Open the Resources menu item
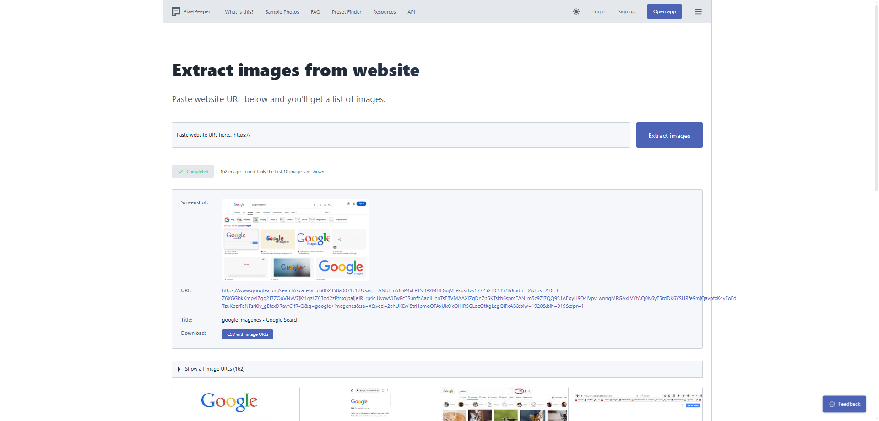The width and height of the screenshot is (879, 421). pyautogui.click(x=384, y=12)
